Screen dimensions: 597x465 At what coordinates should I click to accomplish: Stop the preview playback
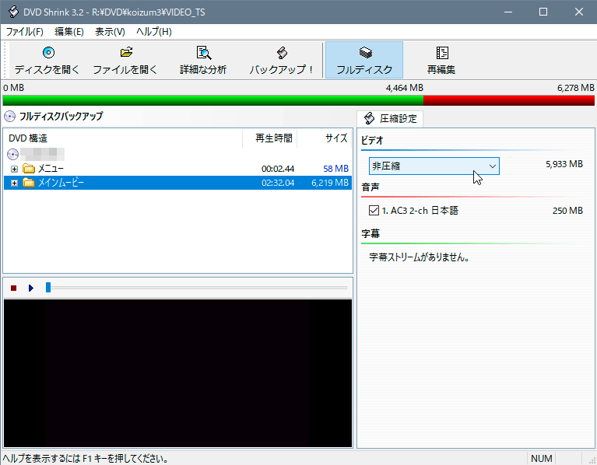14,288
